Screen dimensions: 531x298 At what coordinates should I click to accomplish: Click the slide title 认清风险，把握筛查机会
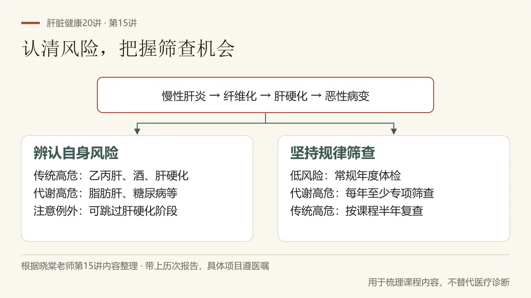[128, 49]
